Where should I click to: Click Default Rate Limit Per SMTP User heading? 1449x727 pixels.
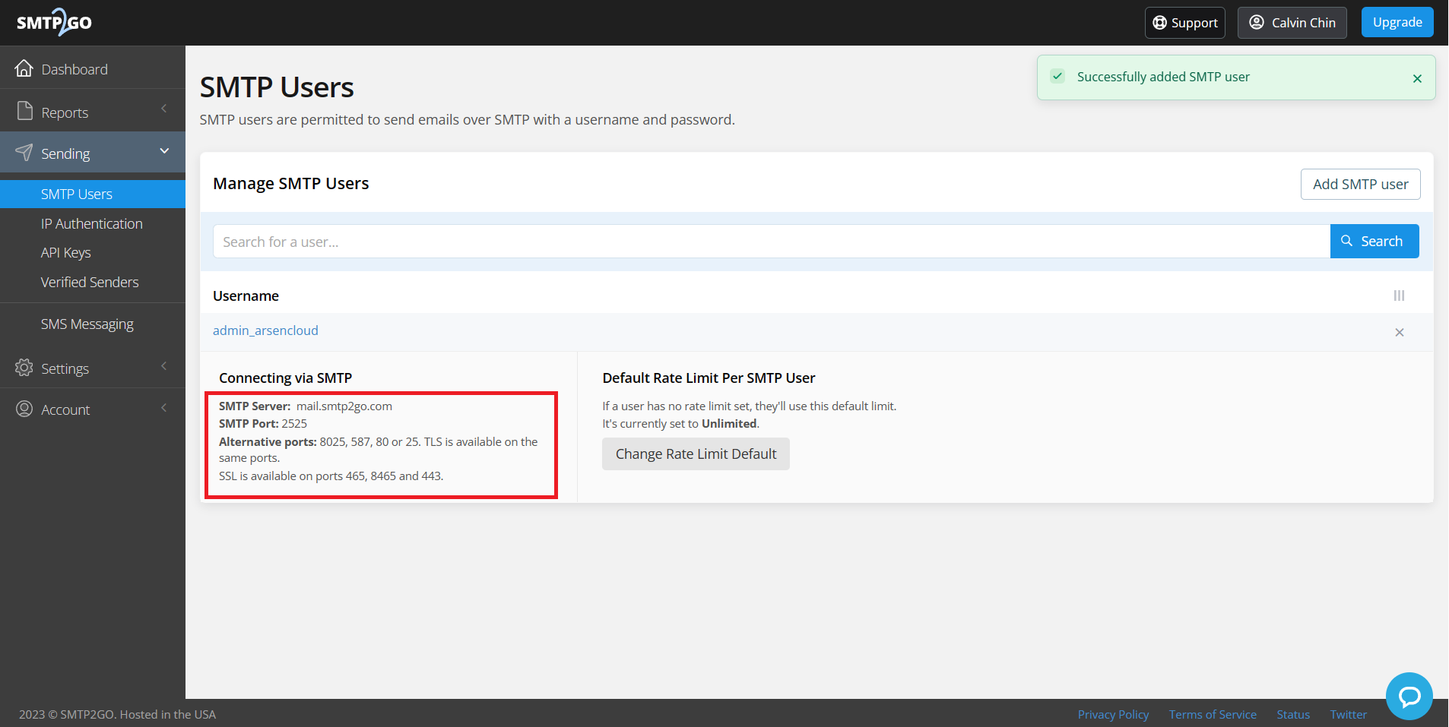click(x=709, y=378)
